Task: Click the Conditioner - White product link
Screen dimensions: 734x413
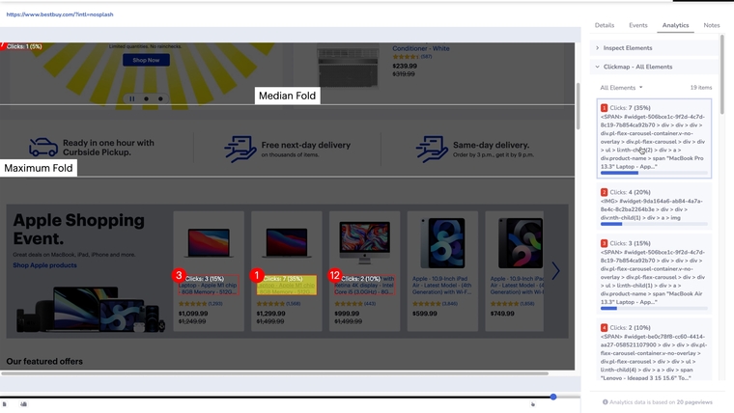Action: (421, 48)
